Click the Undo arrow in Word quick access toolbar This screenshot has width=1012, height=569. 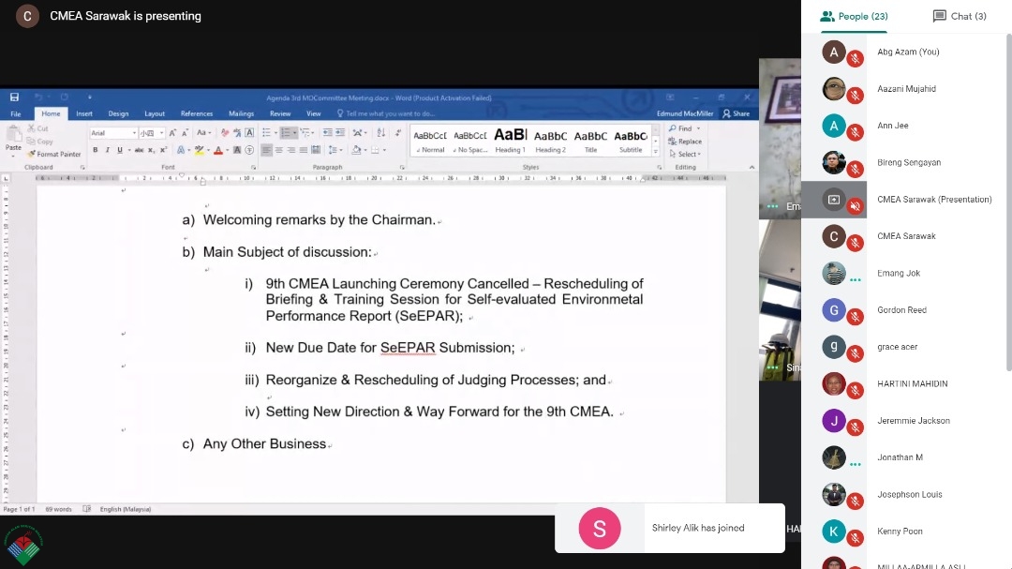click(x=38, y=97)
